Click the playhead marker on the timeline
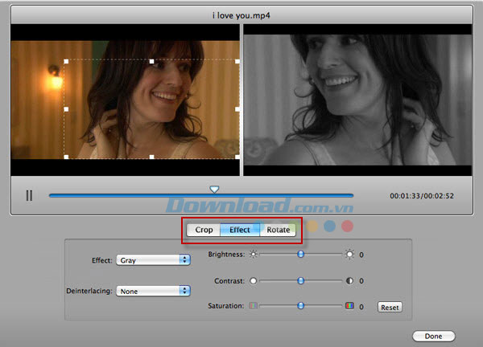The image size is (483, 347). click(214, 189)
